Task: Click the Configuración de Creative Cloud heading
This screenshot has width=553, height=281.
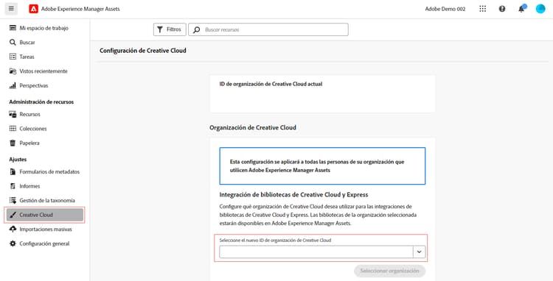Action: pyautogui.click(x=143, y=51)
